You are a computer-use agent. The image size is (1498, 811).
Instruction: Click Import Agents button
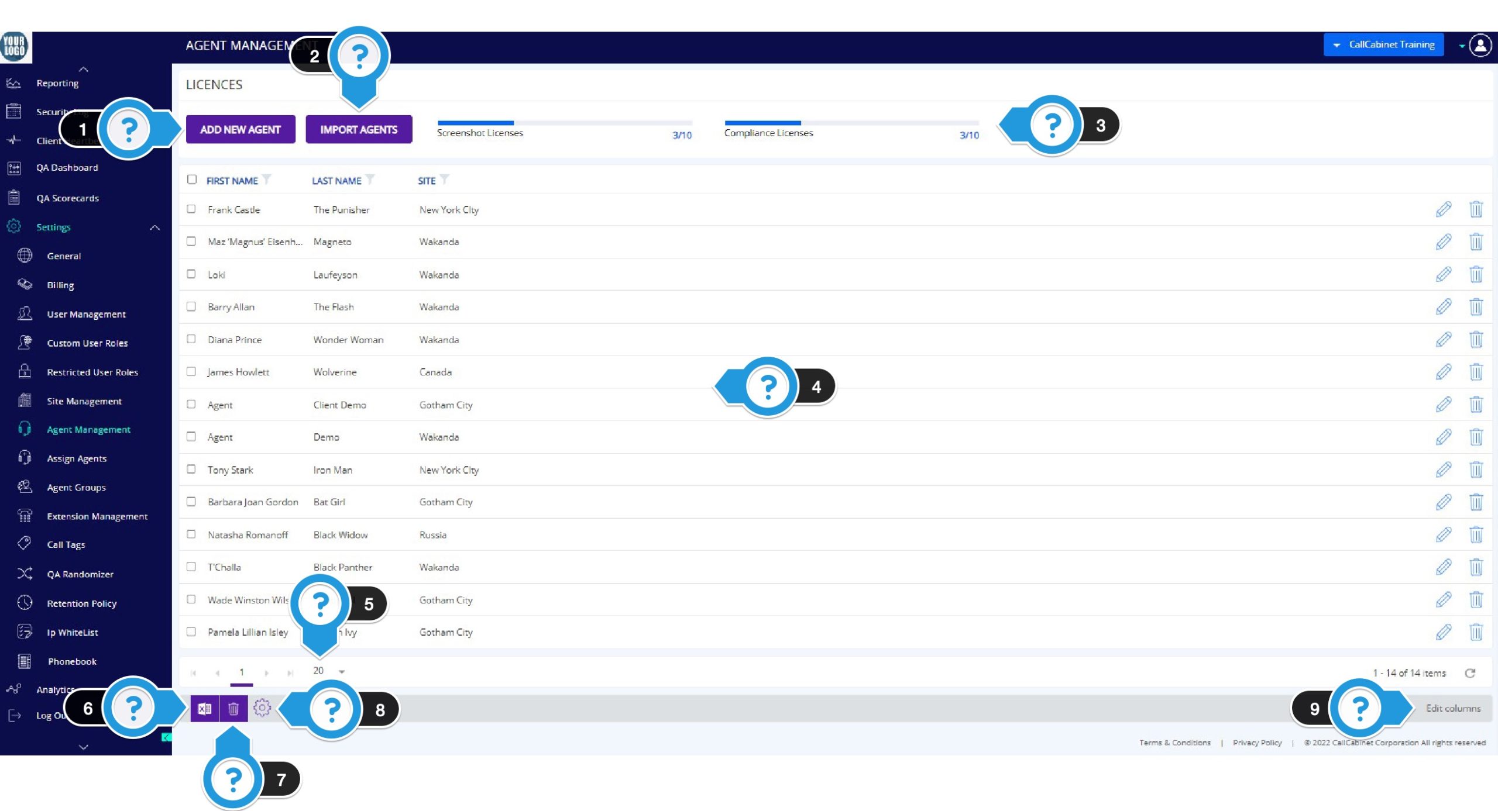click(x=359, y=129)
